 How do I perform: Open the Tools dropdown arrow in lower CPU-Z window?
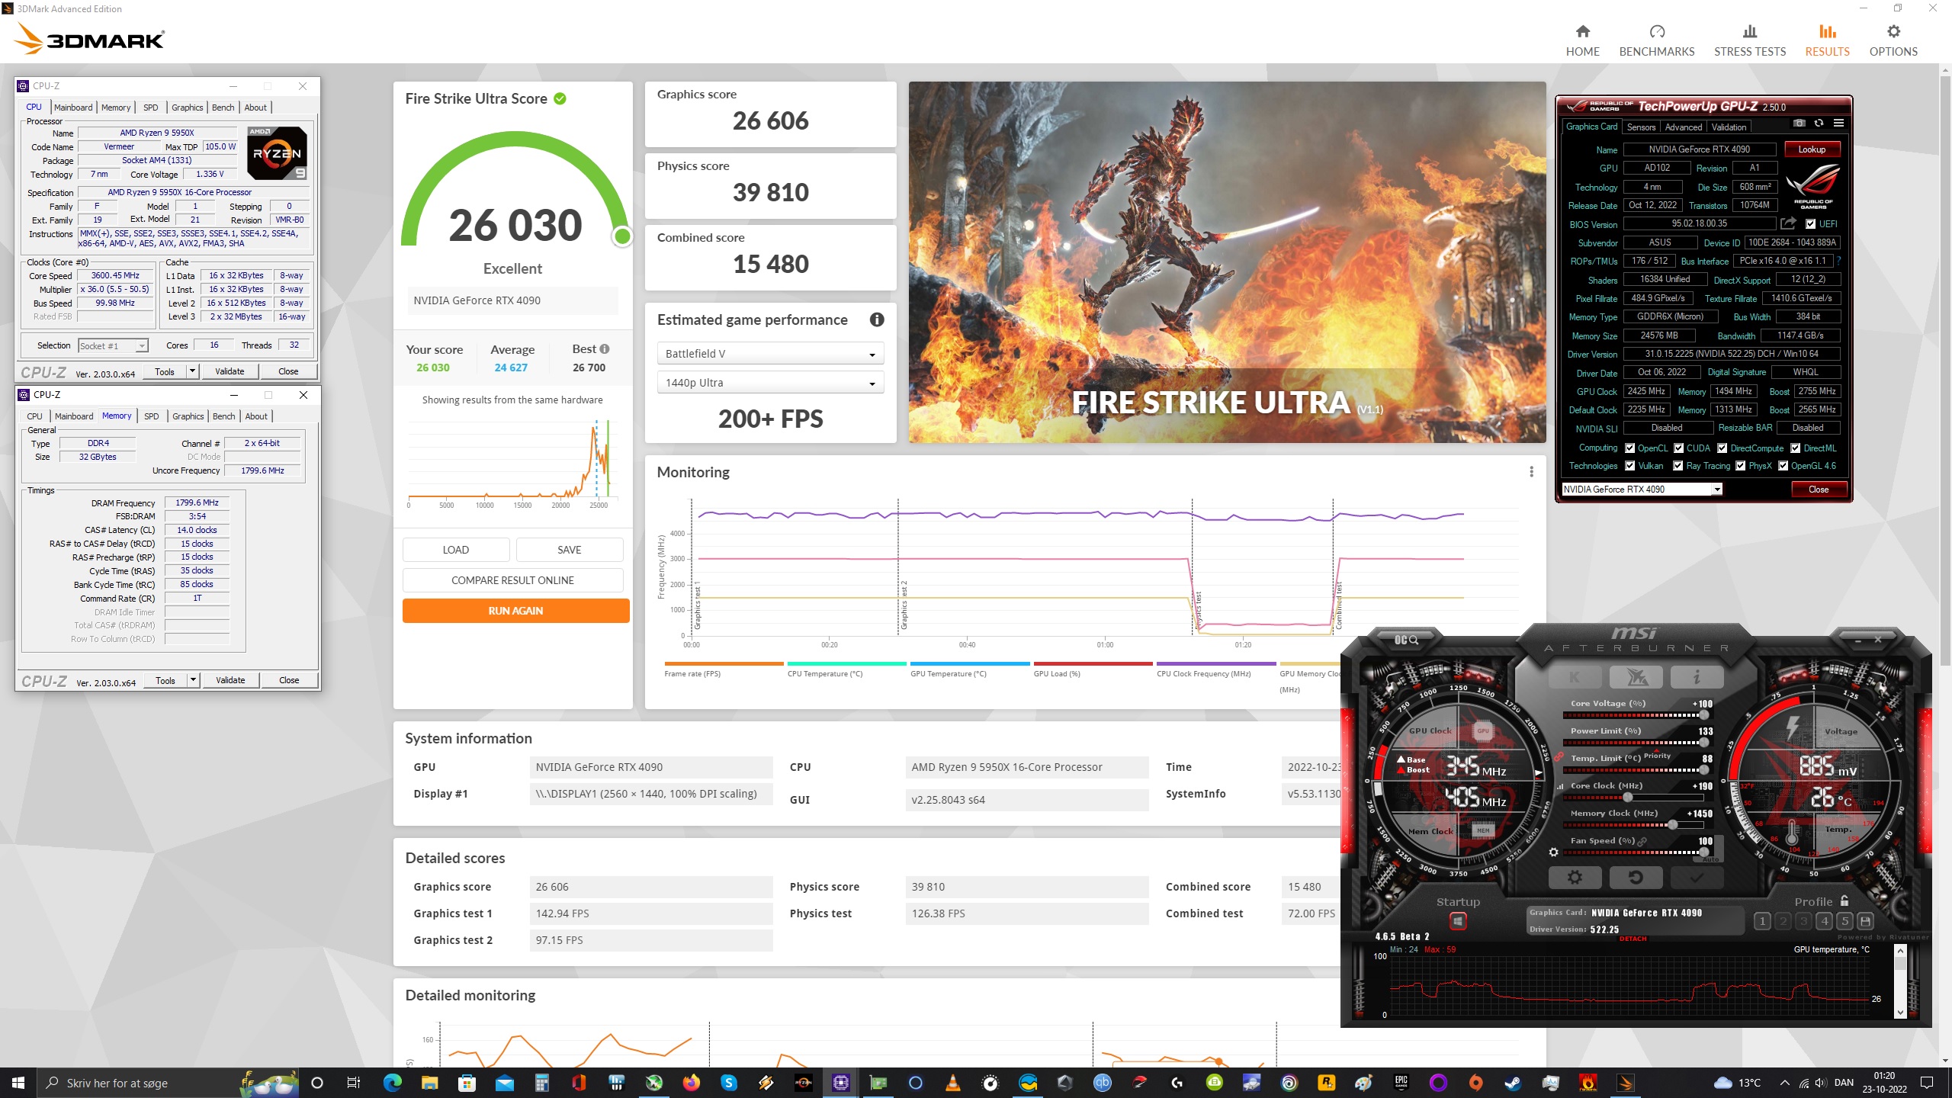coord(193,680)
